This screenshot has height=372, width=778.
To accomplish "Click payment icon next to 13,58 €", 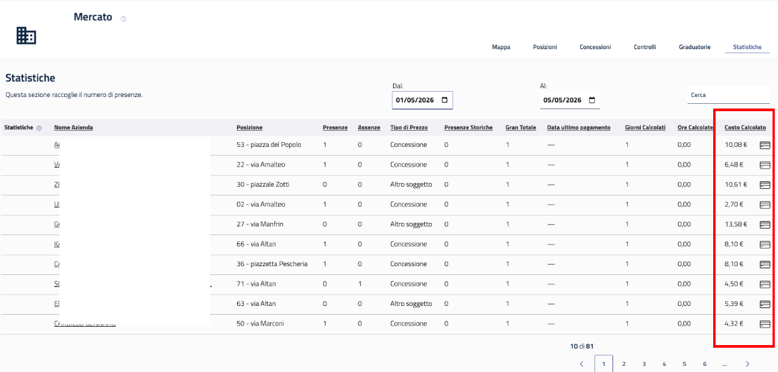I will pyautogui.click(x=764, y=224).
